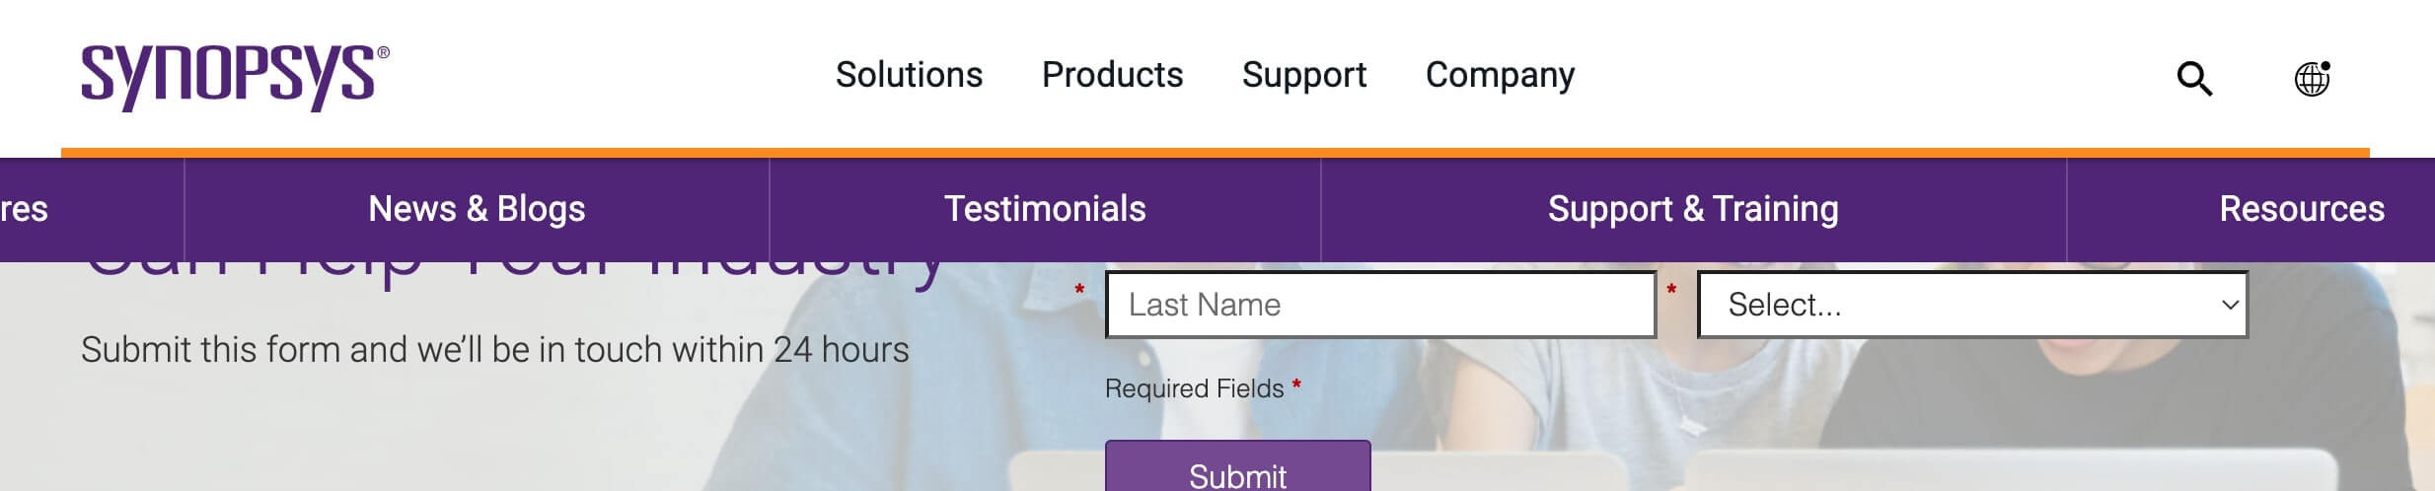
Task: Click the globe language selector icon
Action: coord(2312,78)
